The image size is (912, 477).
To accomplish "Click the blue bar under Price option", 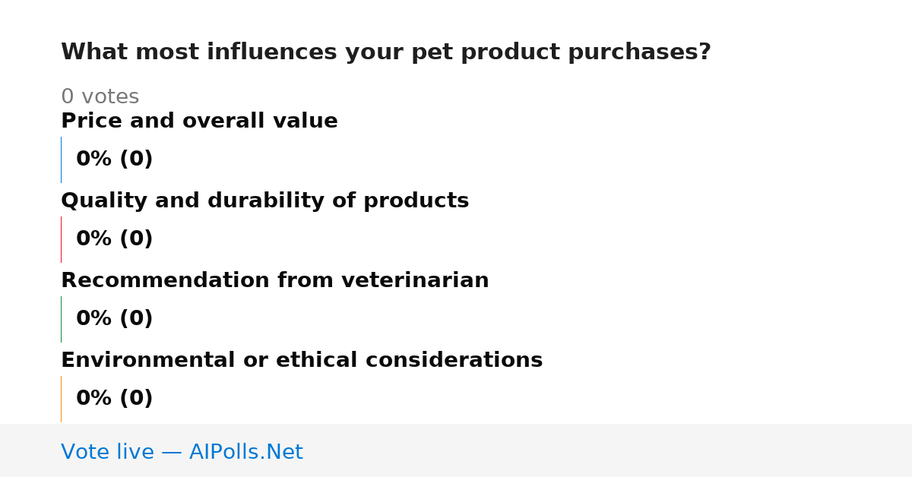I will pyautogui.click(x=61, y=160).
